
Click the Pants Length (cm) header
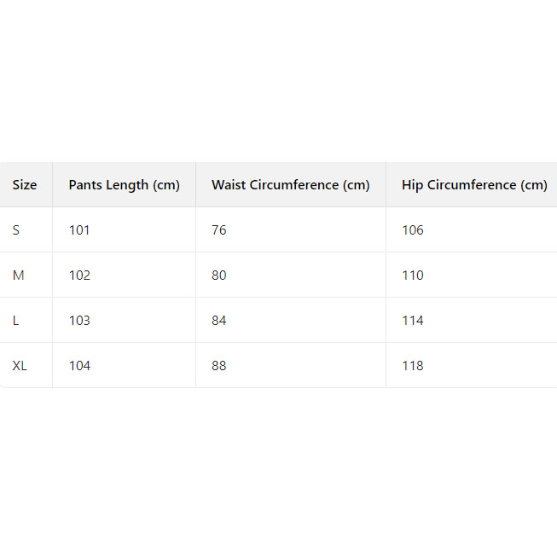click(124, 185)
